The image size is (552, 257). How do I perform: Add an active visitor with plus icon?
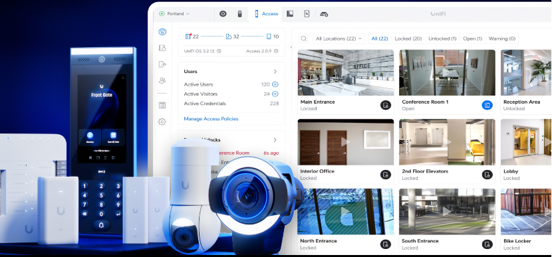point(275,94)
